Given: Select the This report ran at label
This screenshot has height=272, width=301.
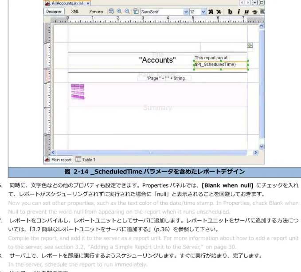Looking at the screenshot, I should [x=211, y=57].
